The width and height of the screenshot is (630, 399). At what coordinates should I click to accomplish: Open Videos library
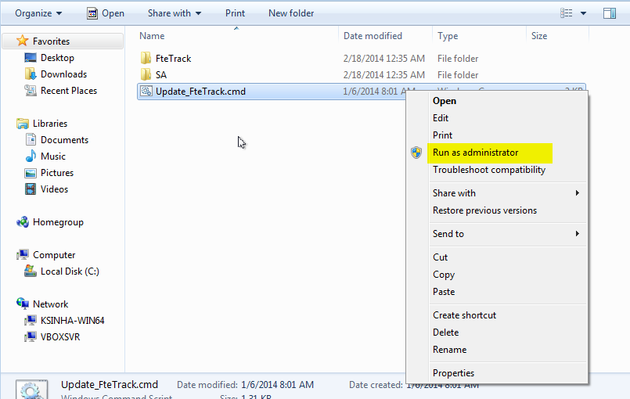(x=54, y=189)
